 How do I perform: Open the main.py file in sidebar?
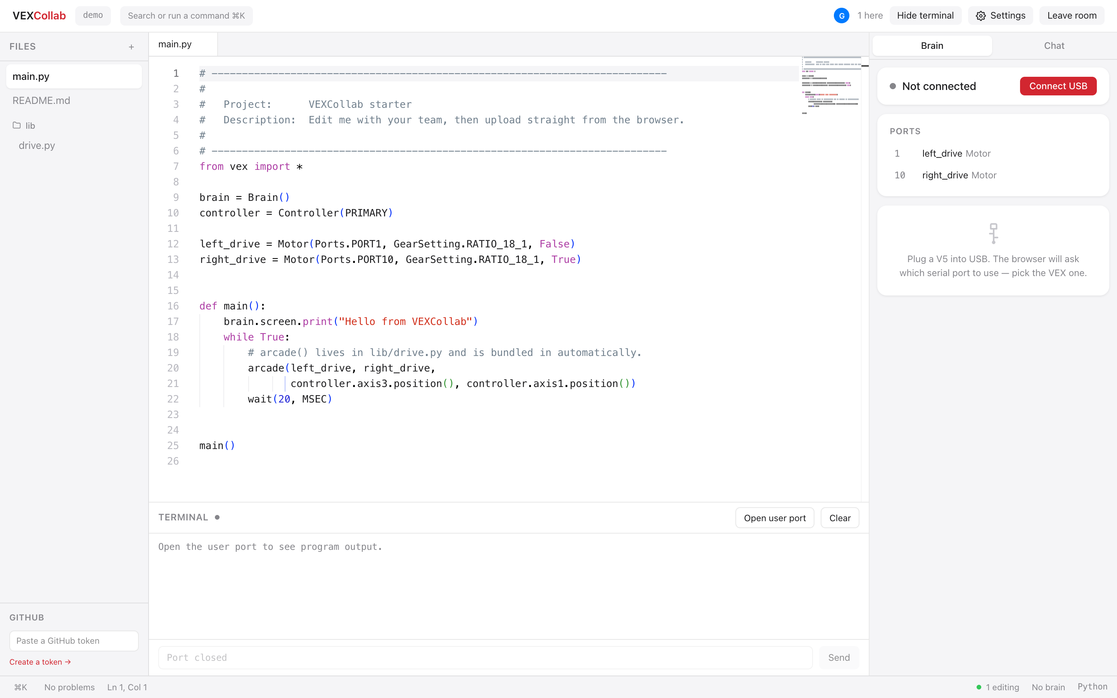tap(74, 76)
